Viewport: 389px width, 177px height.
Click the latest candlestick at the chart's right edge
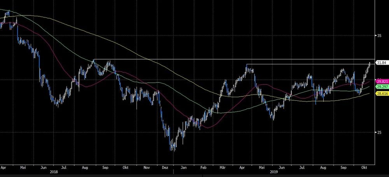pos(369,64)
